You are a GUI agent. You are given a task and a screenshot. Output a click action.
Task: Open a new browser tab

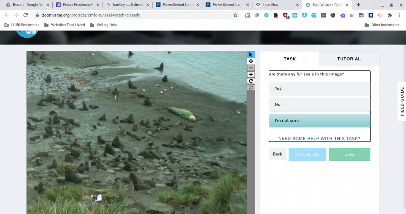(358, 5)
